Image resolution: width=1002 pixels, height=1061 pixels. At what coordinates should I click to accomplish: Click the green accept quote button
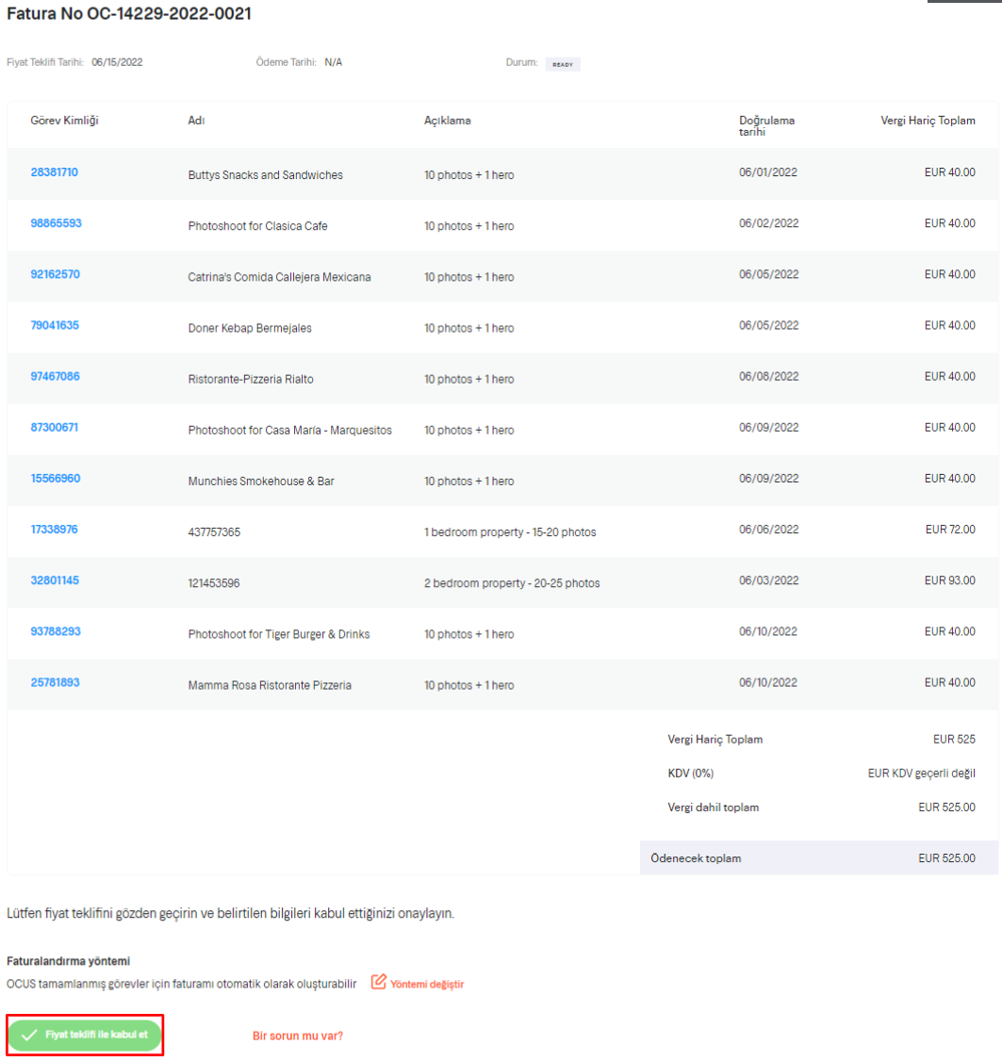click(85, 1035)
